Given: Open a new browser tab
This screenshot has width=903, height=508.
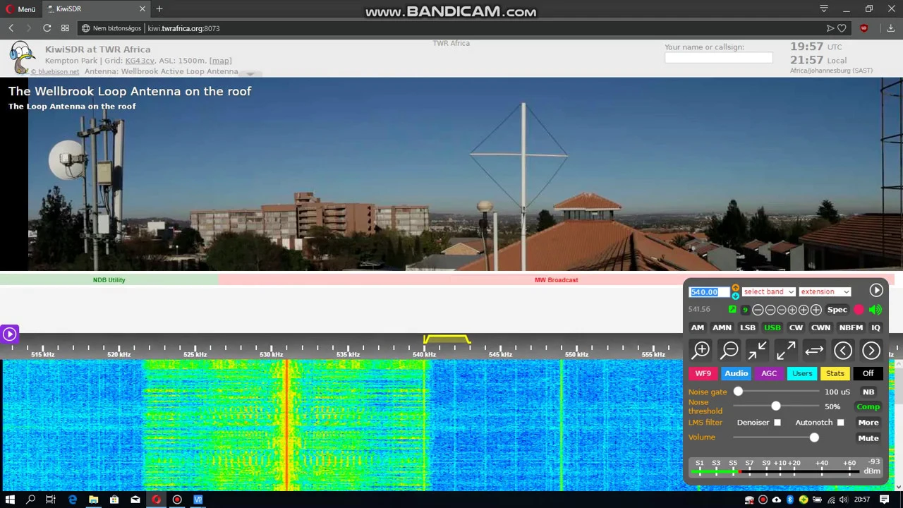Looking at the screenshot, I should 159,9.
